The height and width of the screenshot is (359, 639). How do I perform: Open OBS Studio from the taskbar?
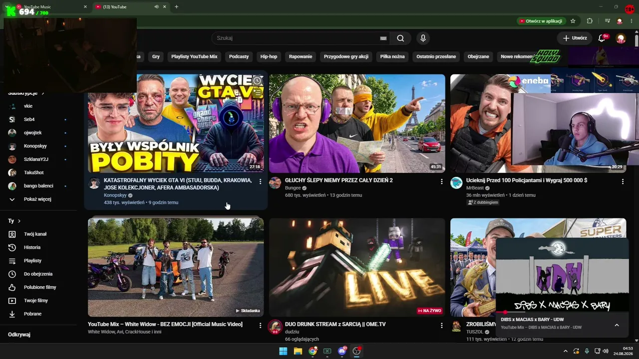(x=356, y=351)
